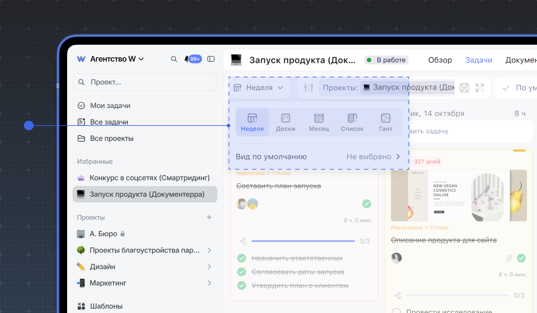Switch to the Обзор tab

440,60
